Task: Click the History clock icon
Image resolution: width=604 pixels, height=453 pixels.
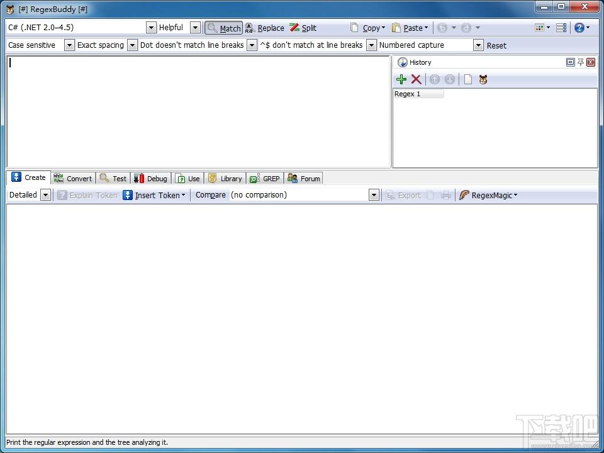Action: (x=403, y=62)
